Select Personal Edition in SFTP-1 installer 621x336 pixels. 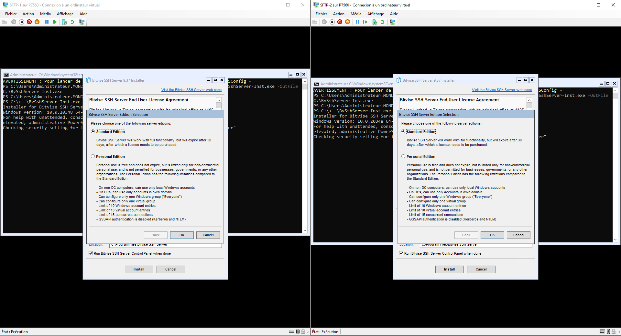click(93, 157)
